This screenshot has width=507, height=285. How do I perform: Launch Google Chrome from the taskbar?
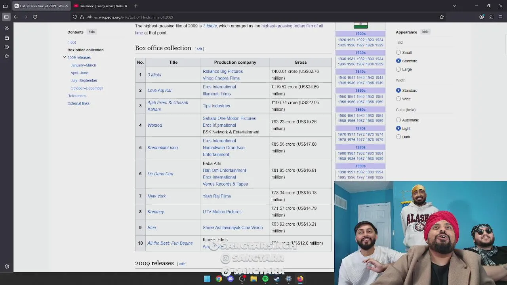(x=219, y=279)
